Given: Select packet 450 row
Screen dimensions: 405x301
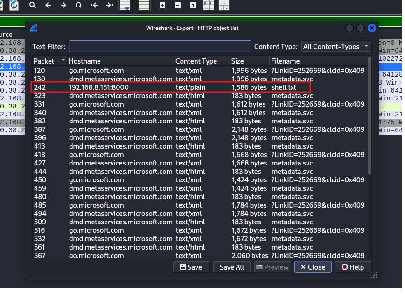Looking at the screenshot, I should point(199,180).
